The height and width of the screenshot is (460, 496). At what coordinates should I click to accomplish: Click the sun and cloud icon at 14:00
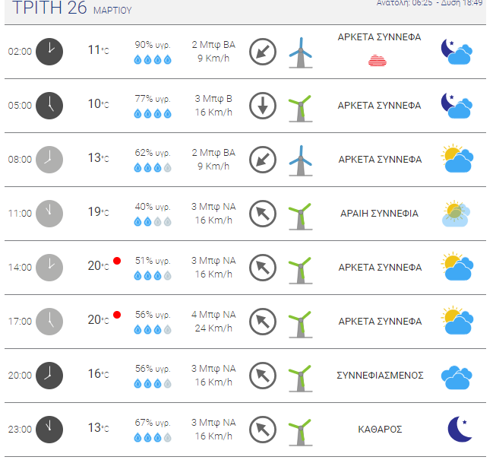coord(457,267)
